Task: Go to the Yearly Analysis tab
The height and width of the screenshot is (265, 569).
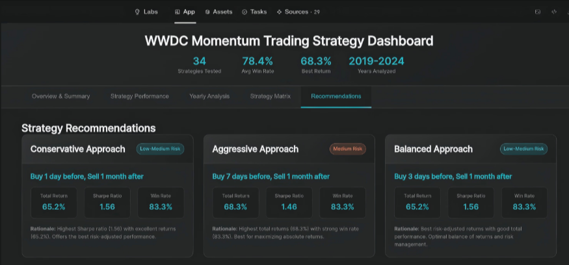Action: tap(209, 96)
